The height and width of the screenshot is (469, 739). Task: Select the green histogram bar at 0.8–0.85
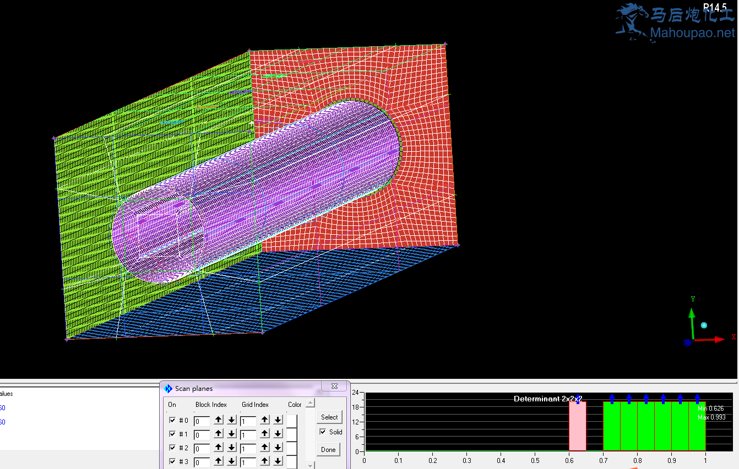[646, 426]
